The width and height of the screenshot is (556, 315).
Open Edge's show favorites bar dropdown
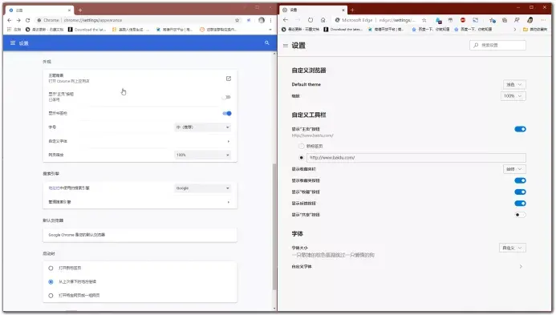[x=514, y=169]
